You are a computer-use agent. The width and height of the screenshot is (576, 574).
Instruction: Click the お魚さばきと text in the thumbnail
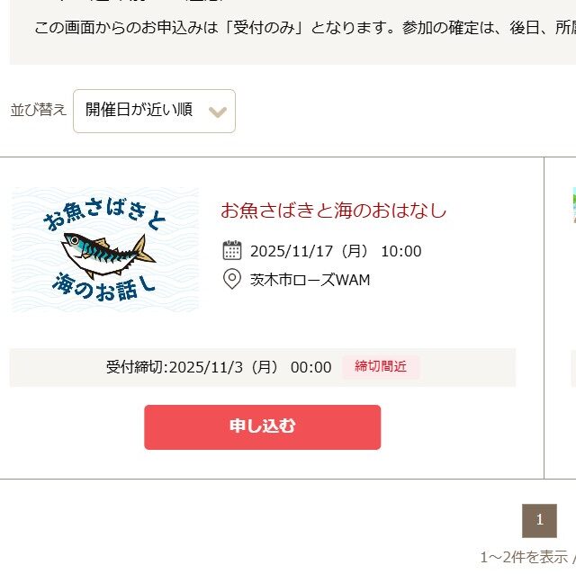[x=103, y=214]
